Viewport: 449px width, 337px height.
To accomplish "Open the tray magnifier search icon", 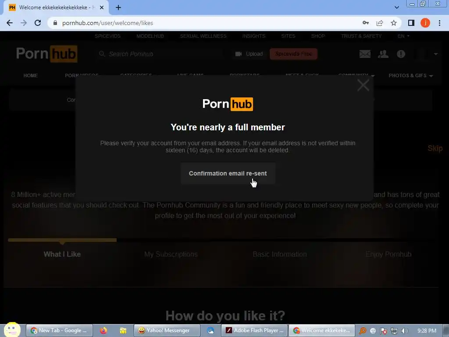I will [363, 331].
